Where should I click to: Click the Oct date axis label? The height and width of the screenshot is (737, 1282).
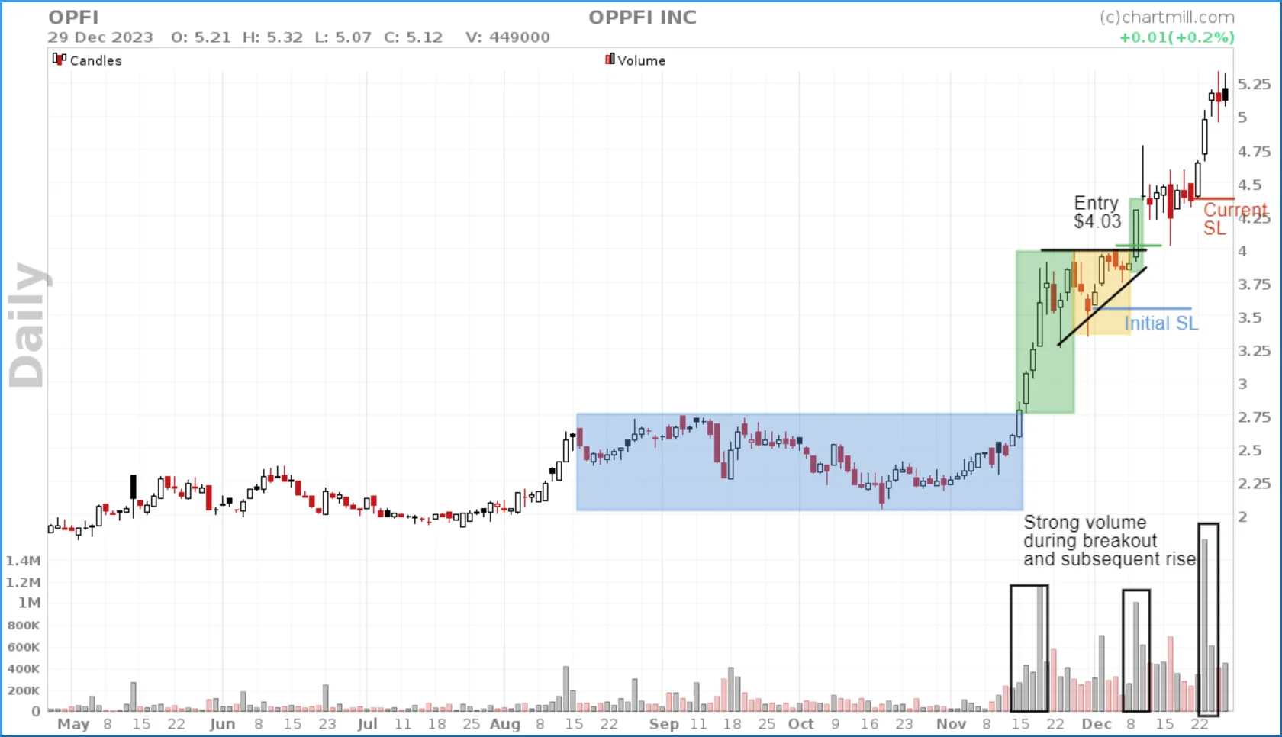pyautogui.click(x=800, y=724)
